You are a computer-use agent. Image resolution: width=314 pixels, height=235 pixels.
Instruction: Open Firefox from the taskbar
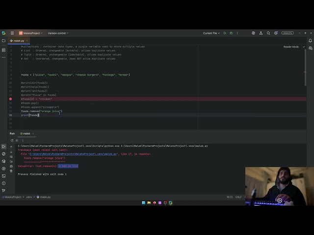[x=155, y=203]
